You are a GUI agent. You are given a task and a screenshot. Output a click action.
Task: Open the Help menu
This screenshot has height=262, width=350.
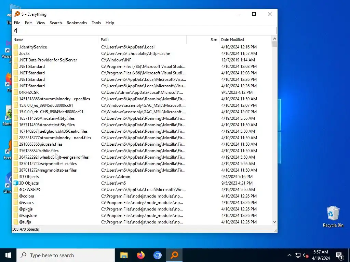[x=110, y=23]
